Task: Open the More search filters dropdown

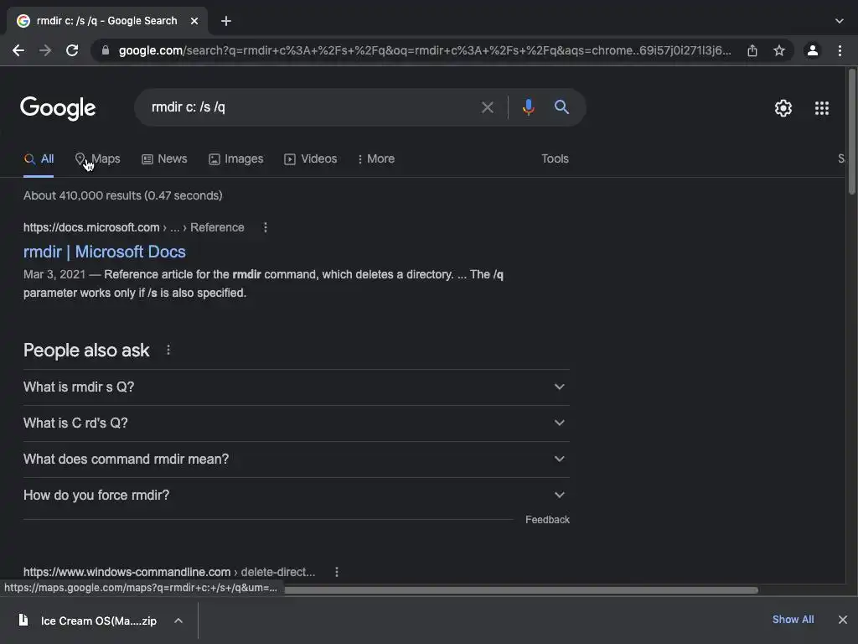Action: pos(376,158)
